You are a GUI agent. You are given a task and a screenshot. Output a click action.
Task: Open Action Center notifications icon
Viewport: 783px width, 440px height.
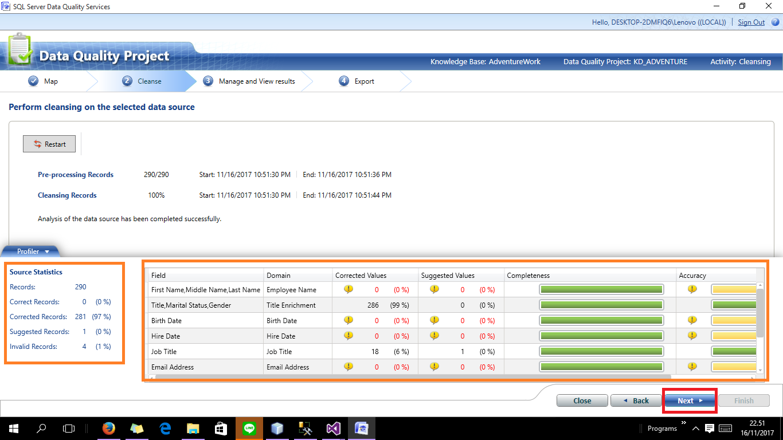[709, 428]
